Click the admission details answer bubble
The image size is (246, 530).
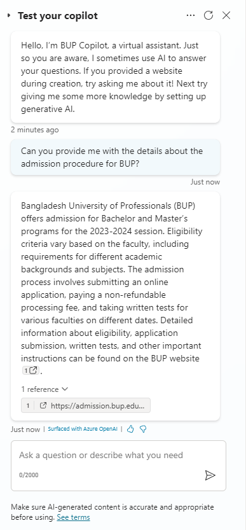pos(115,306)
